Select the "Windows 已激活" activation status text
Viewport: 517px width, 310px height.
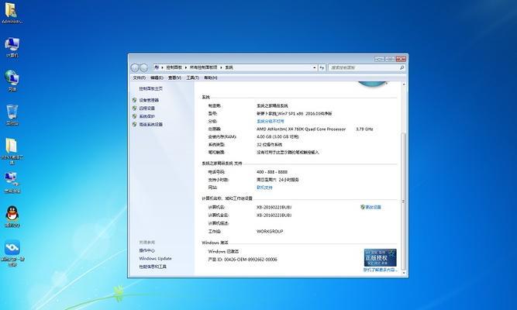[223, 251]
